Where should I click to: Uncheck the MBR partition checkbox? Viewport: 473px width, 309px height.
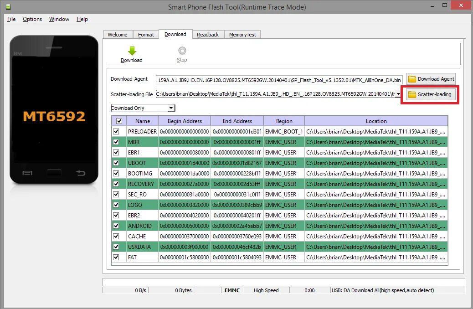tap(116, 142)
